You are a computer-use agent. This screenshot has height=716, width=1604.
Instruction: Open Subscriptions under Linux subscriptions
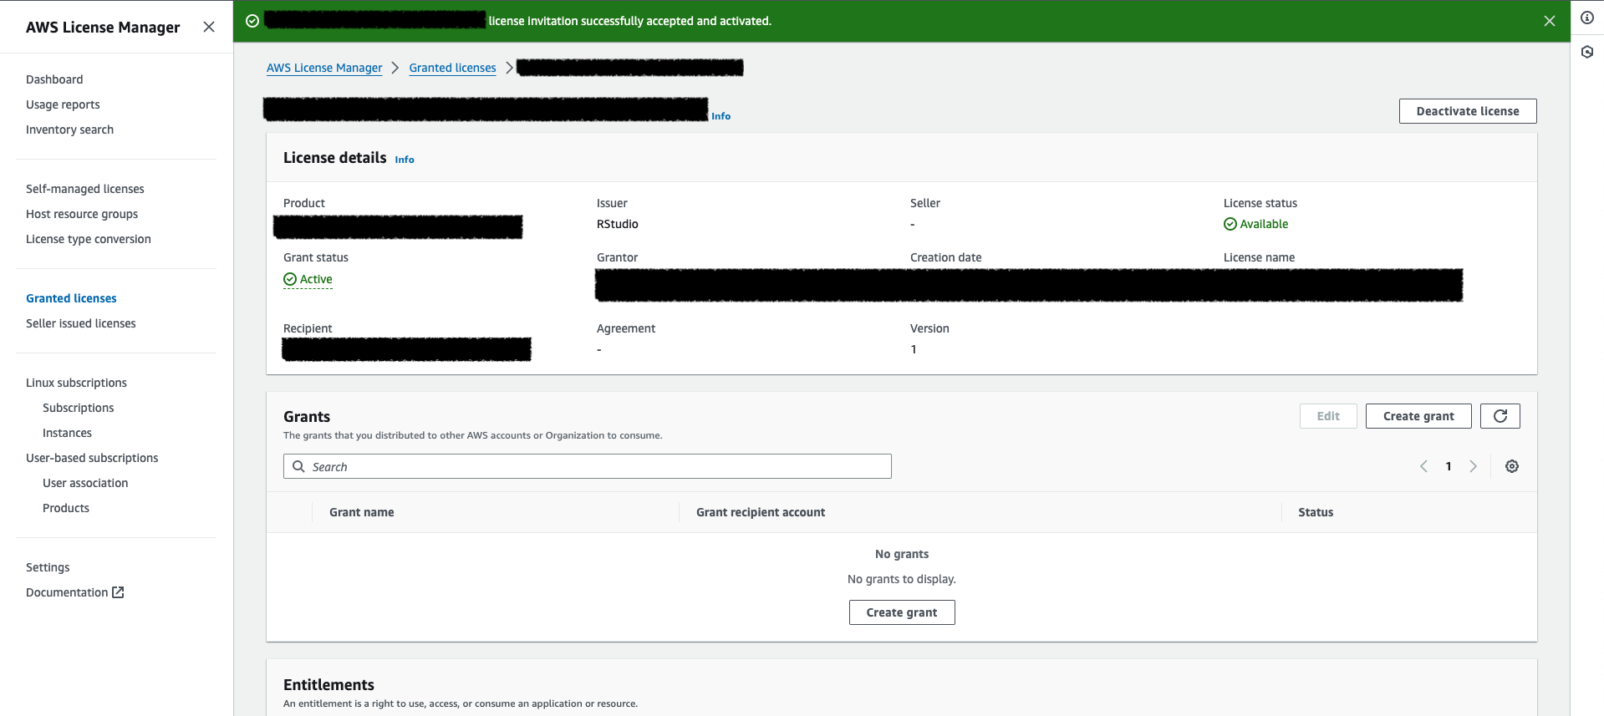[79, 408]
